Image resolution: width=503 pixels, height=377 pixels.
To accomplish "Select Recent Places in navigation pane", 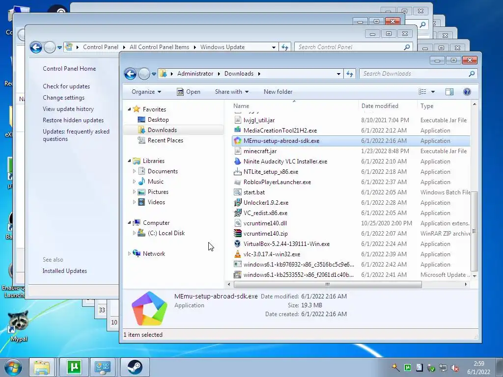I will click(165, 140).
